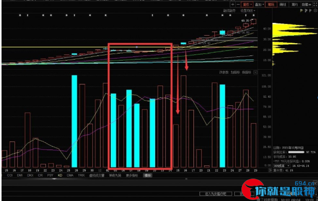Click the 改参数 modify parameters link
The width and height of the screenshot is (318, 201).
224,72
